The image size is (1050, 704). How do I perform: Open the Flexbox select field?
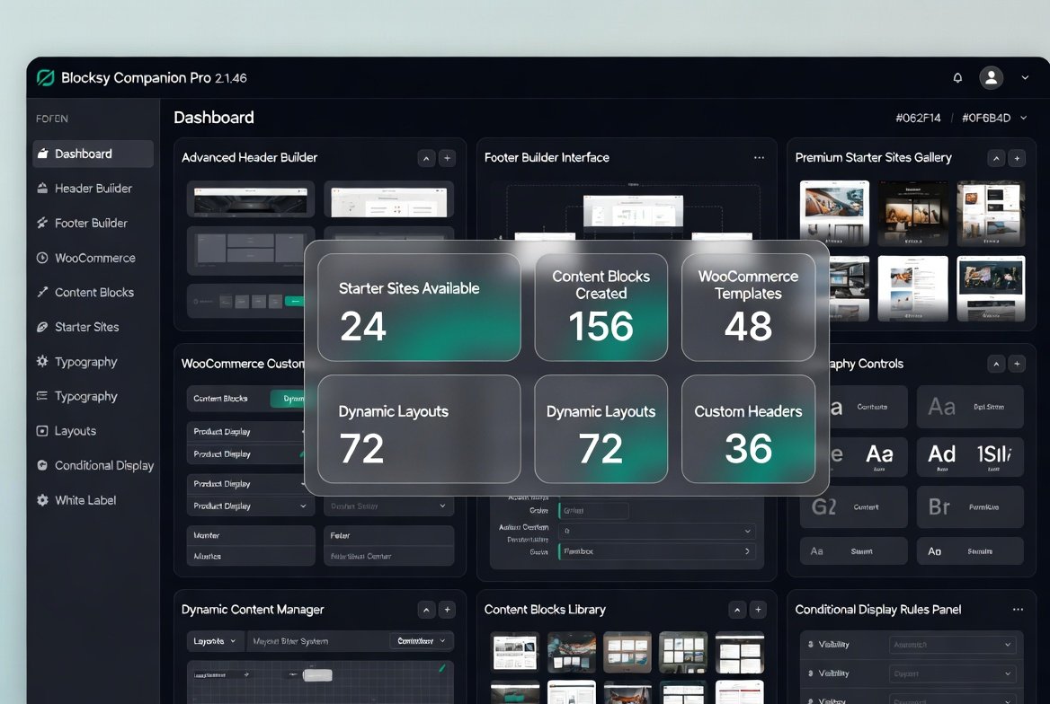(657, 551)
